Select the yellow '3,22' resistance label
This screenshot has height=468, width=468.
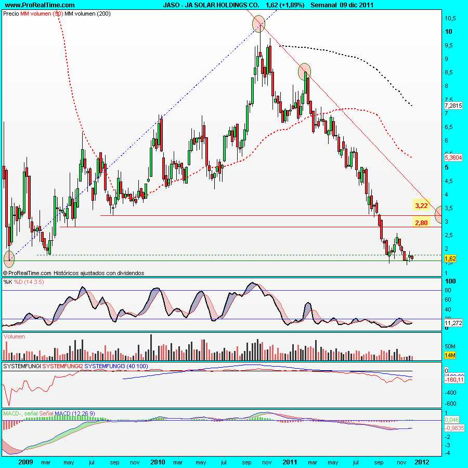pos(421,205)
